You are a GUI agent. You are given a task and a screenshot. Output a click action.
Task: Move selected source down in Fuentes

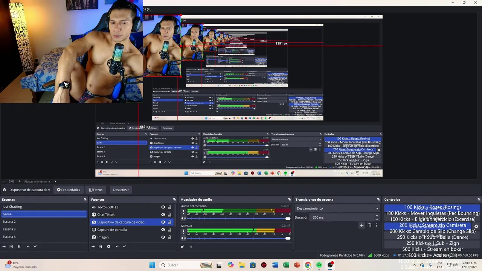point(124,247)
